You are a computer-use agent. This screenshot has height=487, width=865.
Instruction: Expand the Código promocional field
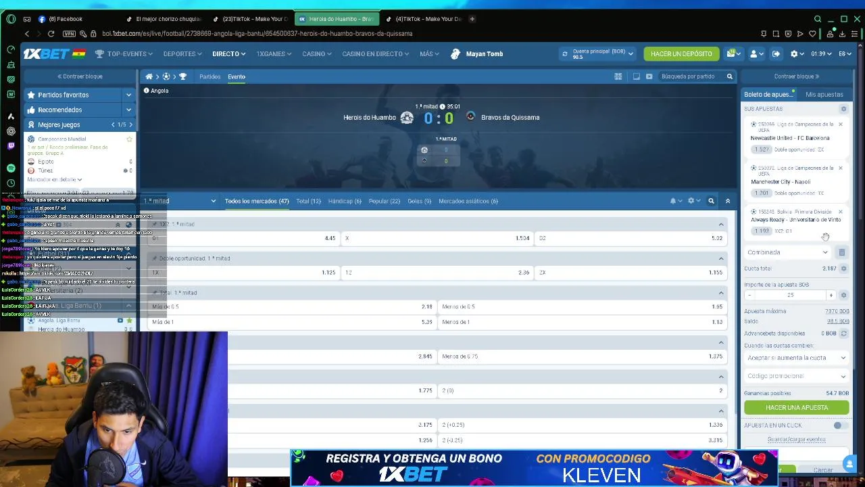[796, 376]
